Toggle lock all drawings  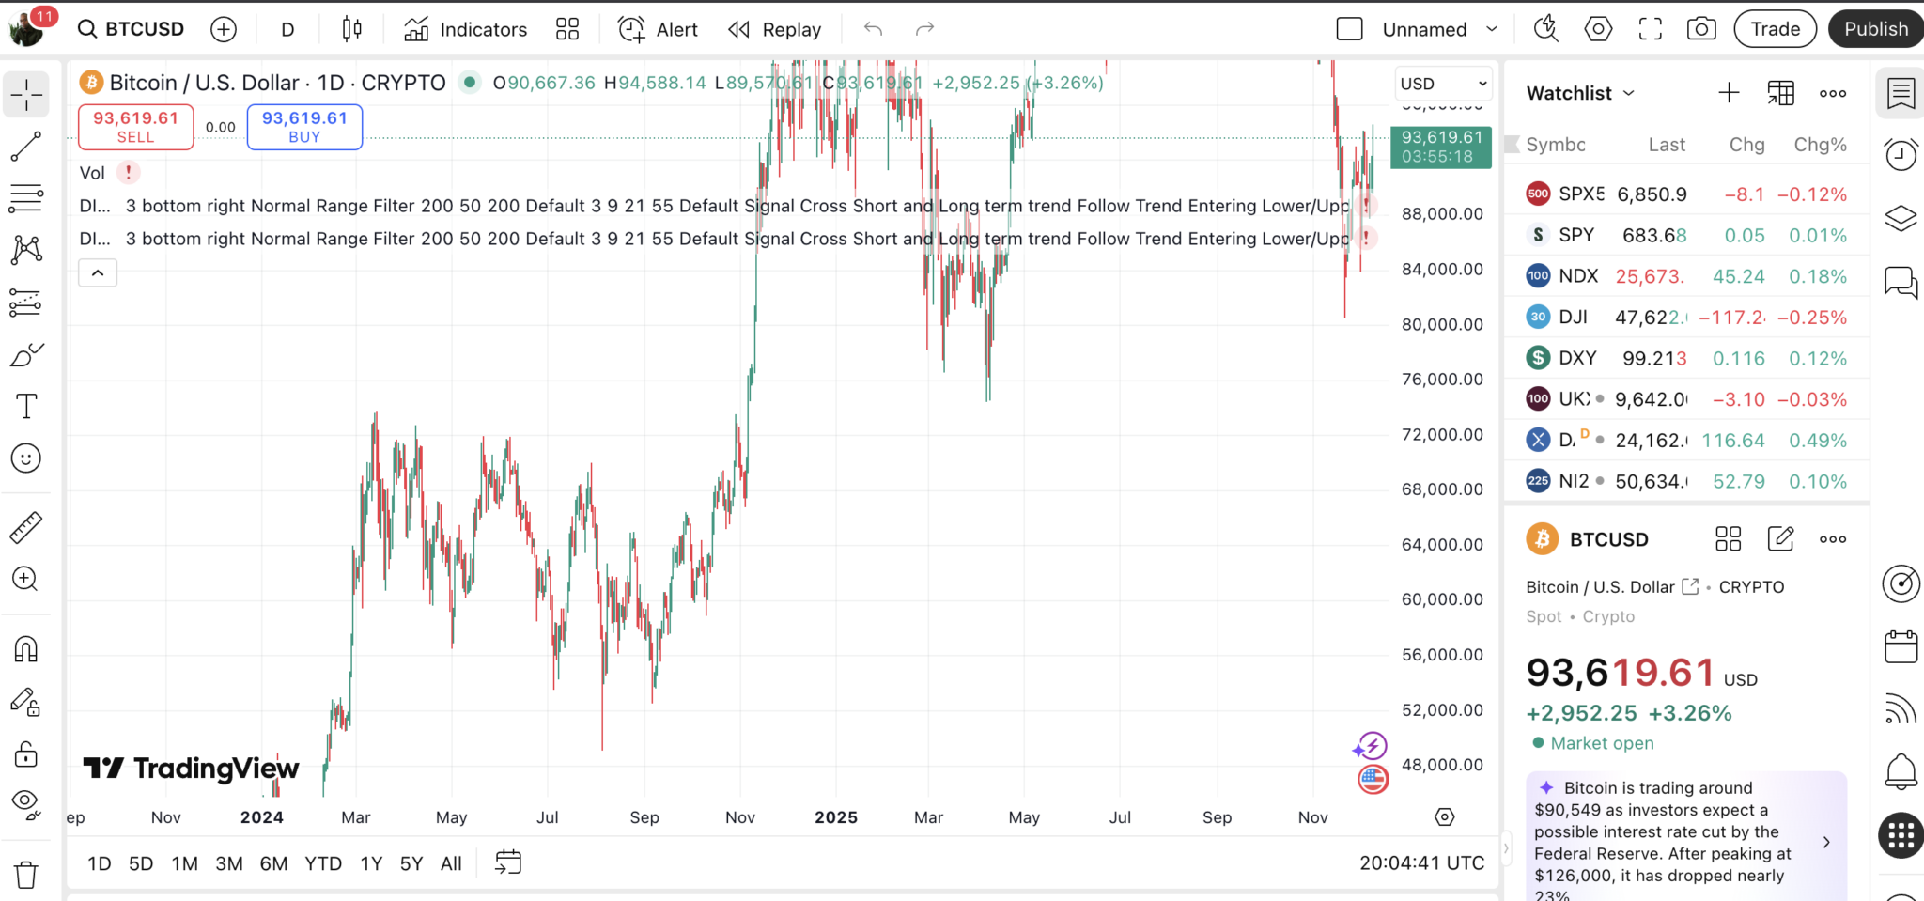[26, 753]
